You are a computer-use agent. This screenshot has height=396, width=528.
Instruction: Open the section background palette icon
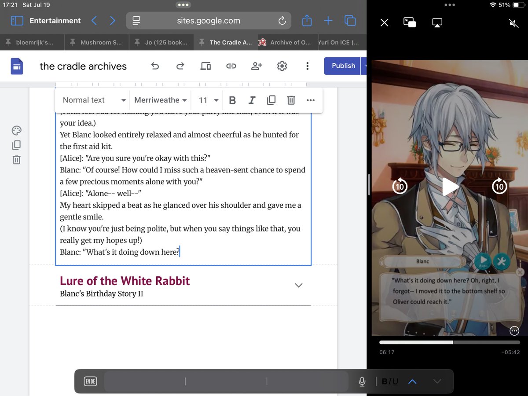coord(16,130)
